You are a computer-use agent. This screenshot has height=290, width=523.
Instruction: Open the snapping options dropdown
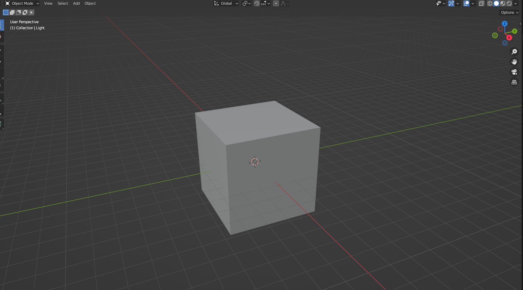(x=266, y=3)
